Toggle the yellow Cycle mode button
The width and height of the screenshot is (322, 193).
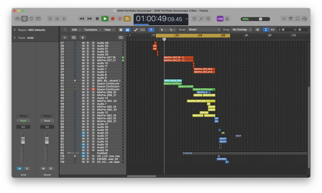(127, 19)
